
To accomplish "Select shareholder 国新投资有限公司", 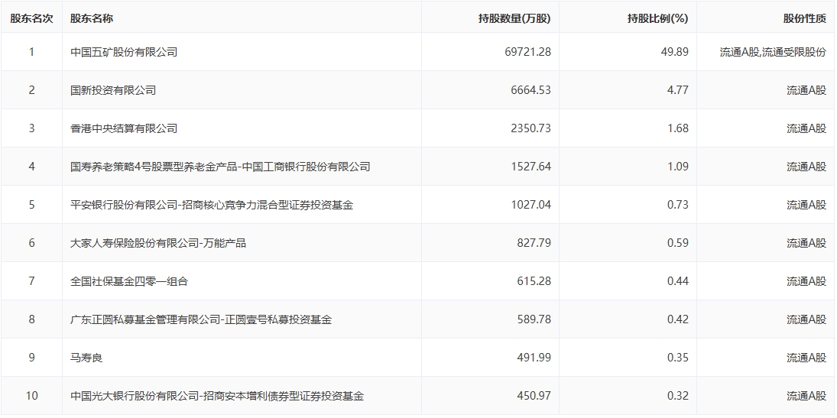I will pyautogui.click(x=113, y=90).
